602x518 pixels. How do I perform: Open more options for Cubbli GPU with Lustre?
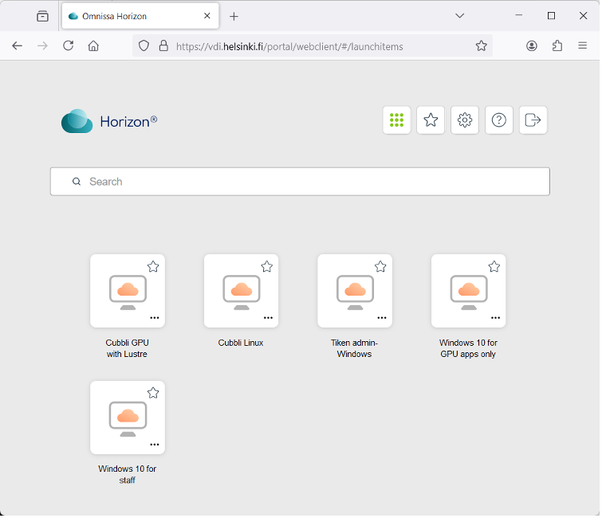click(155, 319)
